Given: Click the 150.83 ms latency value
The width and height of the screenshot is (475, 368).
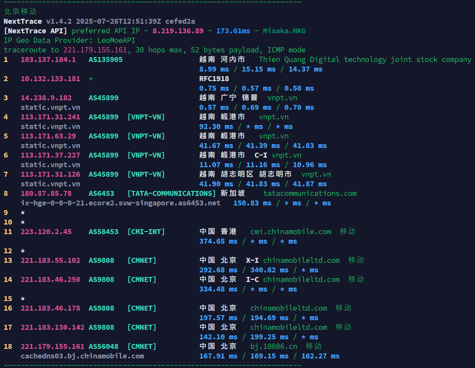Looking at the screenshot, I should coord(252,203).
